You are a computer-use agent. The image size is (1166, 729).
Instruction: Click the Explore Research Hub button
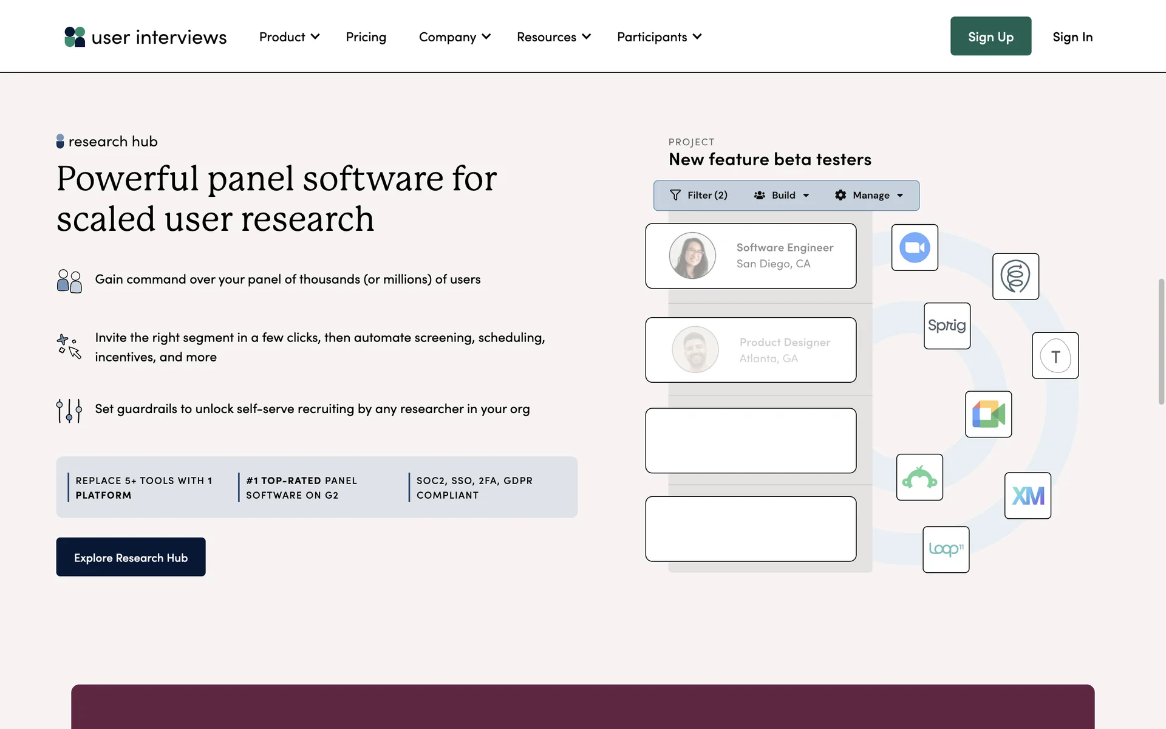pos(131,557)
